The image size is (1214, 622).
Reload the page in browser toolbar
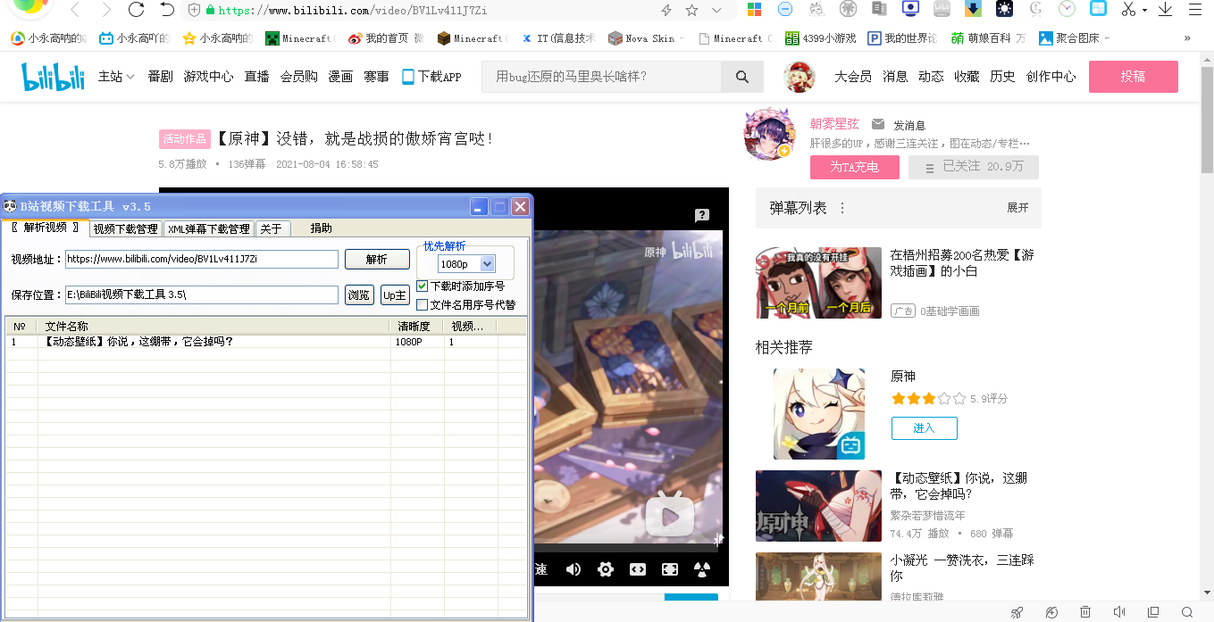click(136, 10)
